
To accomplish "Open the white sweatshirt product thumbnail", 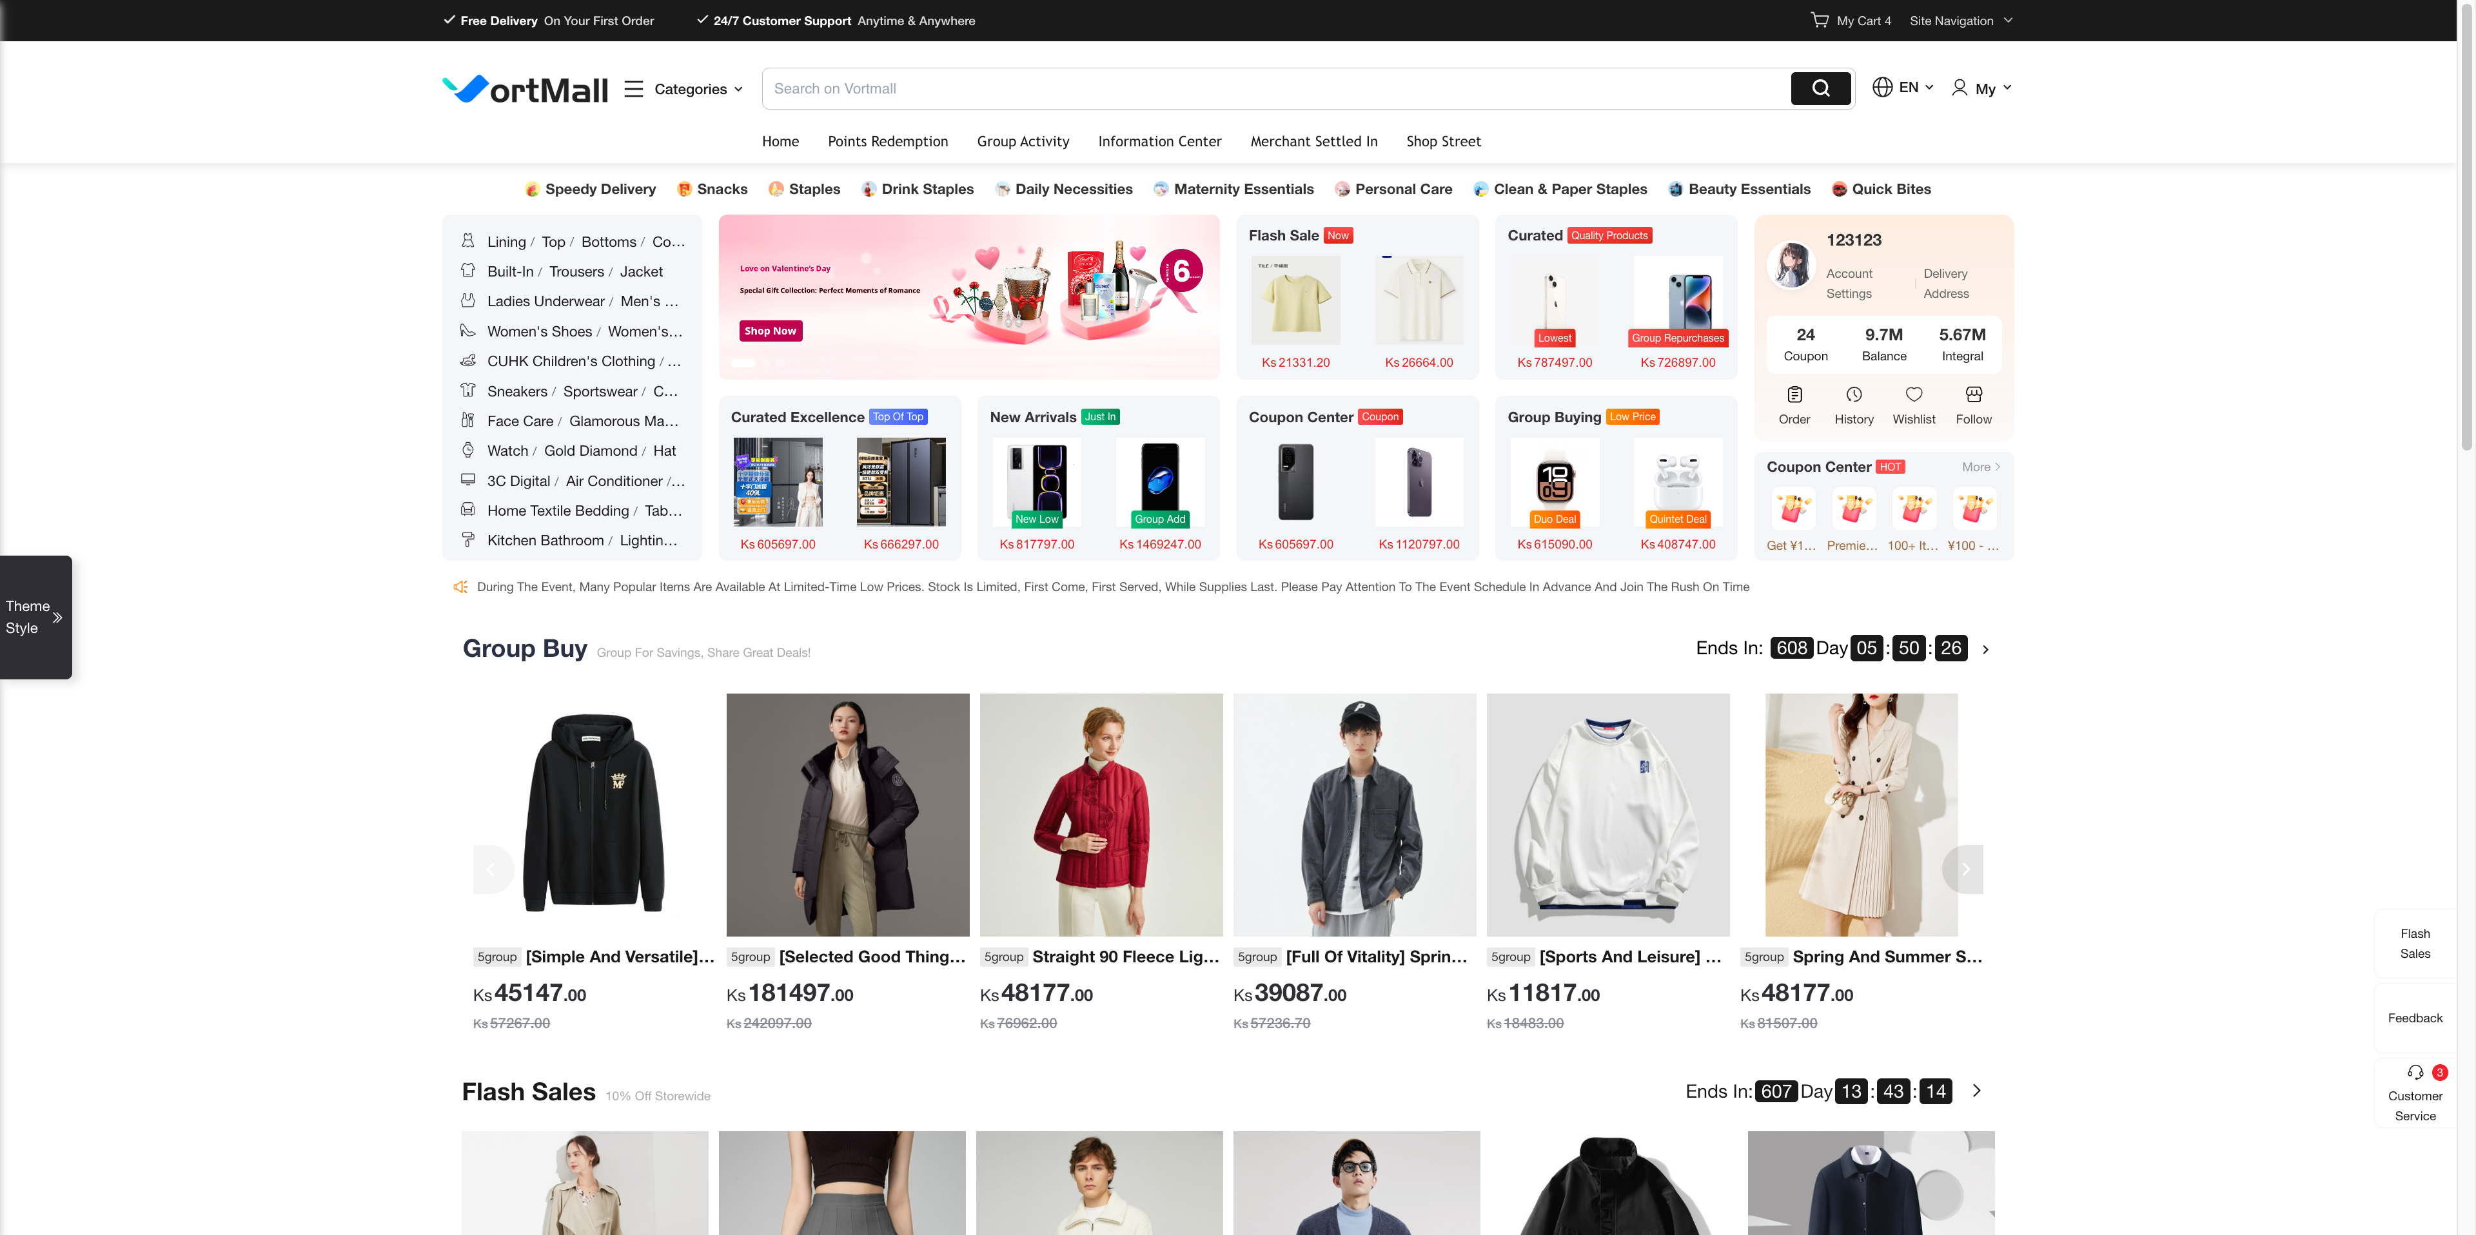I will click(x=1607, y=815).
